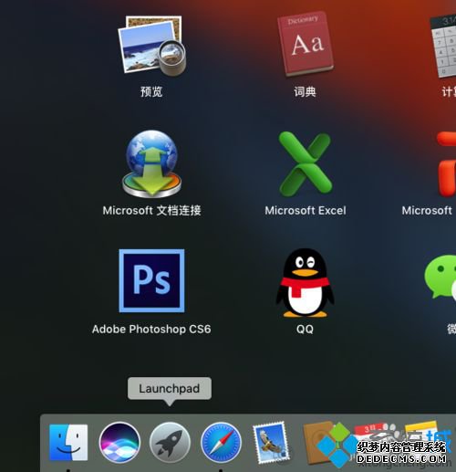Open the QQ penguin app
456x472 pixels.
pos(305,282)
